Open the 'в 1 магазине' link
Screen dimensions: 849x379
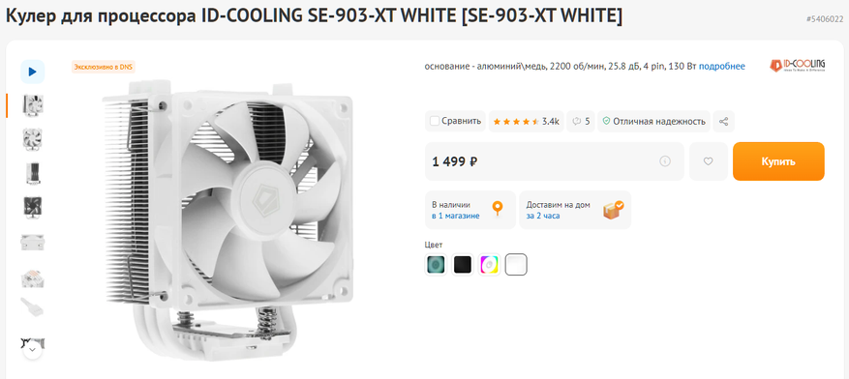[x=455, y=216]
